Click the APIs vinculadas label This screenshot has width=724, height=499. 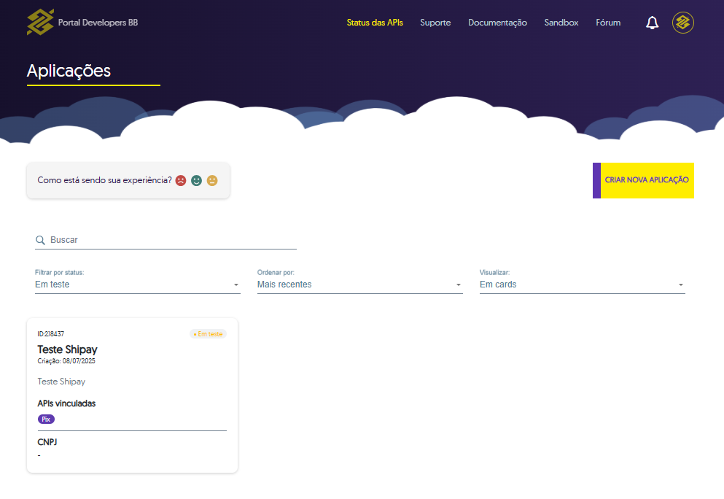pyautogui.click(x=66, y=404)
